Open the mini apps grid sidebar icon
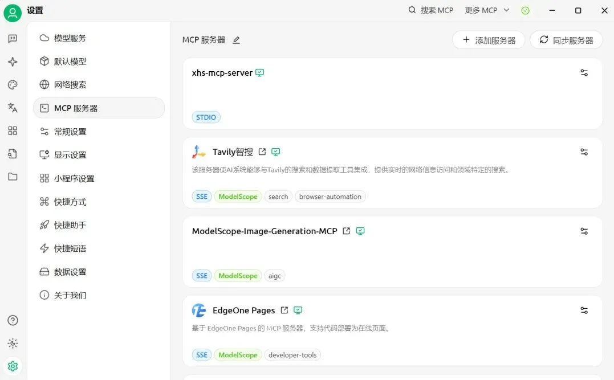This screenshot has height=380, width=614. [x=13, y=130]
